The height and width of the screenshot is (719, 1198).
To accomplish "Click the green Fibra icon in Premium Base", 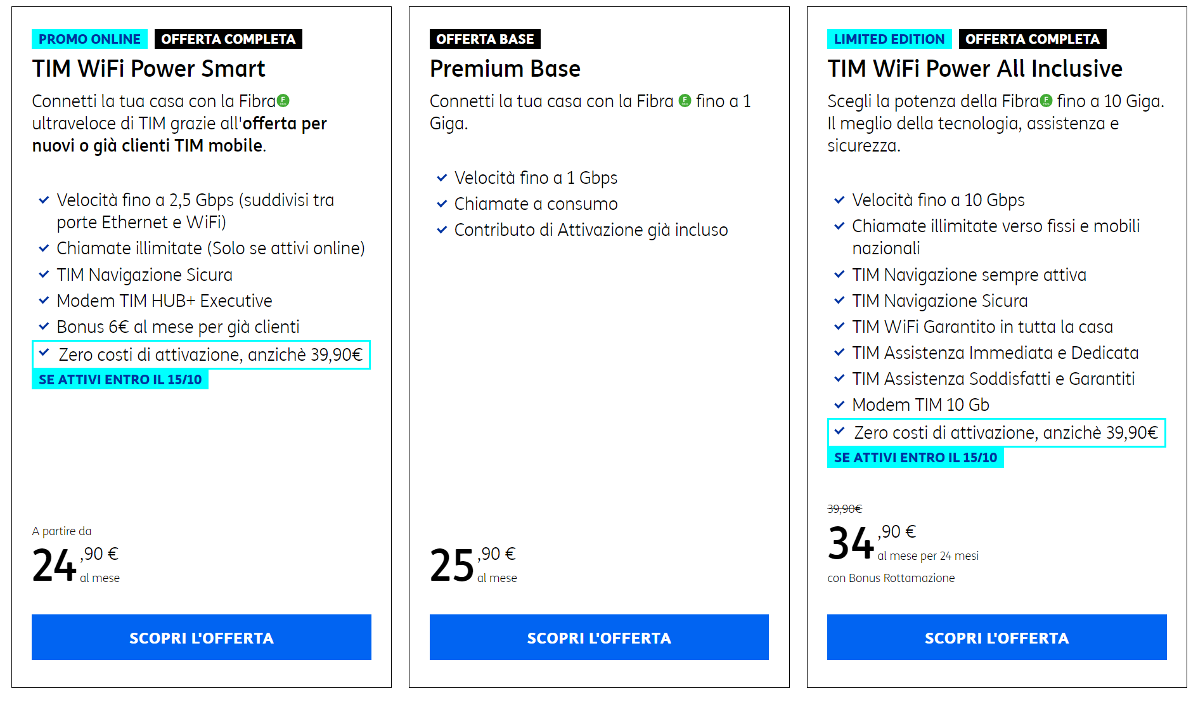I will click(x=685, y=101).
